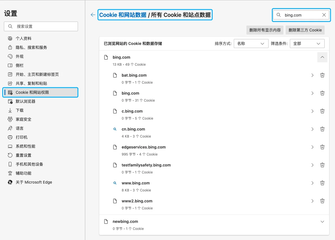Click 删除第三方 Cookie button
335x240 pixels.
click(x=305, y=30)
